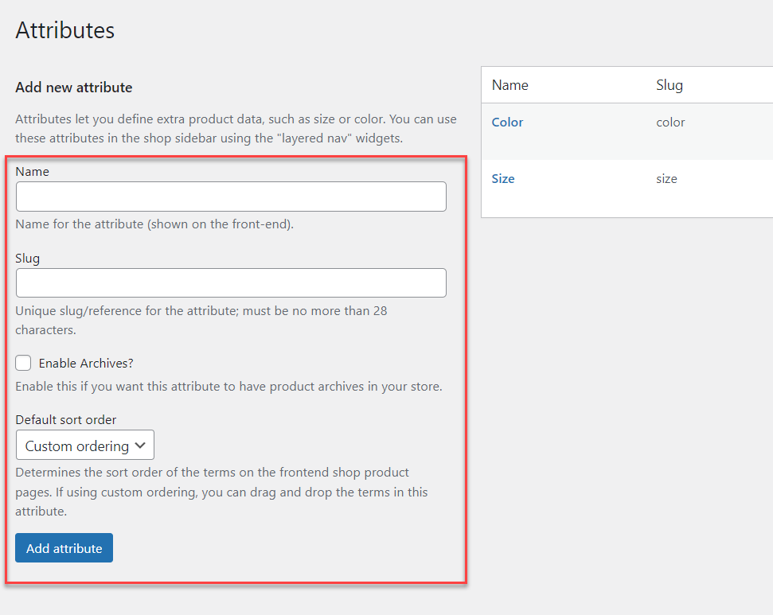The image size is (773, 615).
Task: Click the Name column header in table
Action: point(509,85)
